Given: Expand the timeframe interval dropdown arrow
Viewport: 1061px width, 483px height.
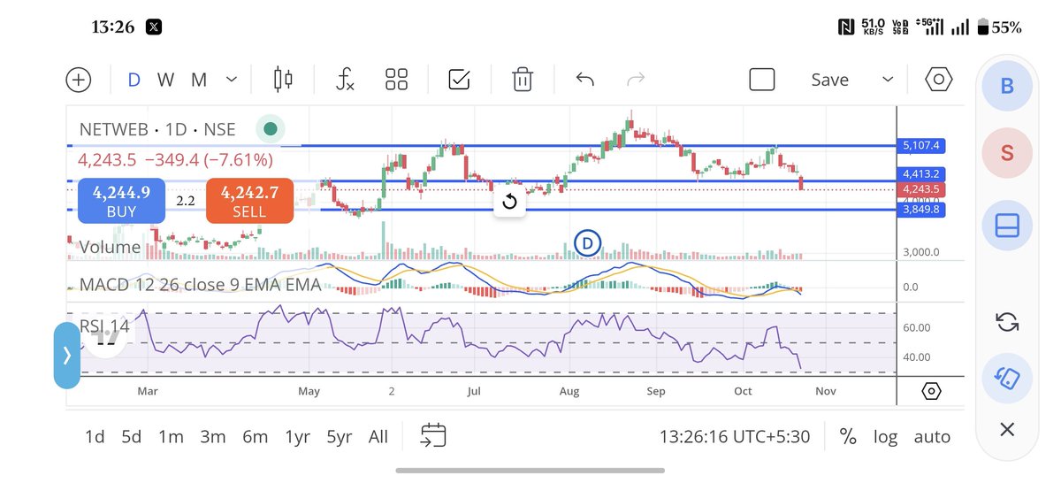Looking at the screenshot, I should [232, 80].
